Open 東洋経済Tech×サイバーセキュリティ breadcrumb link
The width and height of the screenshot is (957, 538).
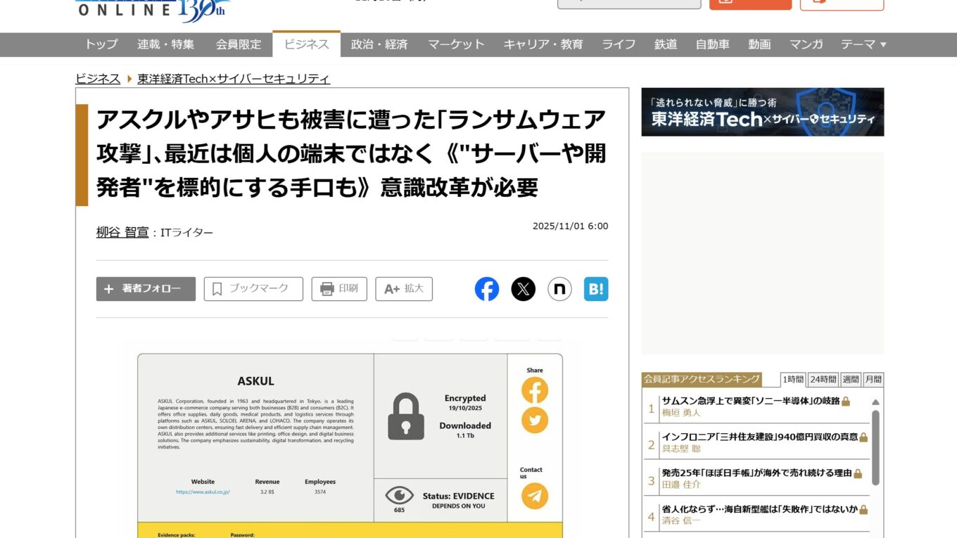pos(234,79)
